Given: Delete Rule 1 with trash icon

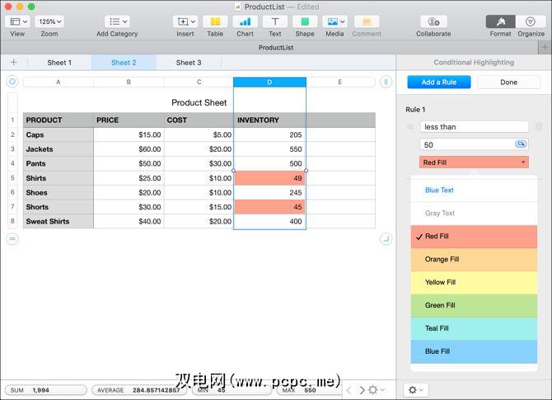Looking at the screenshot, I should [539, 127].
